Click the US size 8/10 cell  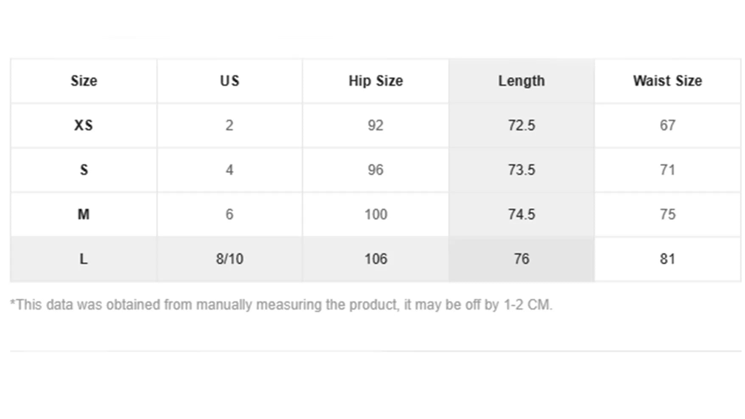230,259
